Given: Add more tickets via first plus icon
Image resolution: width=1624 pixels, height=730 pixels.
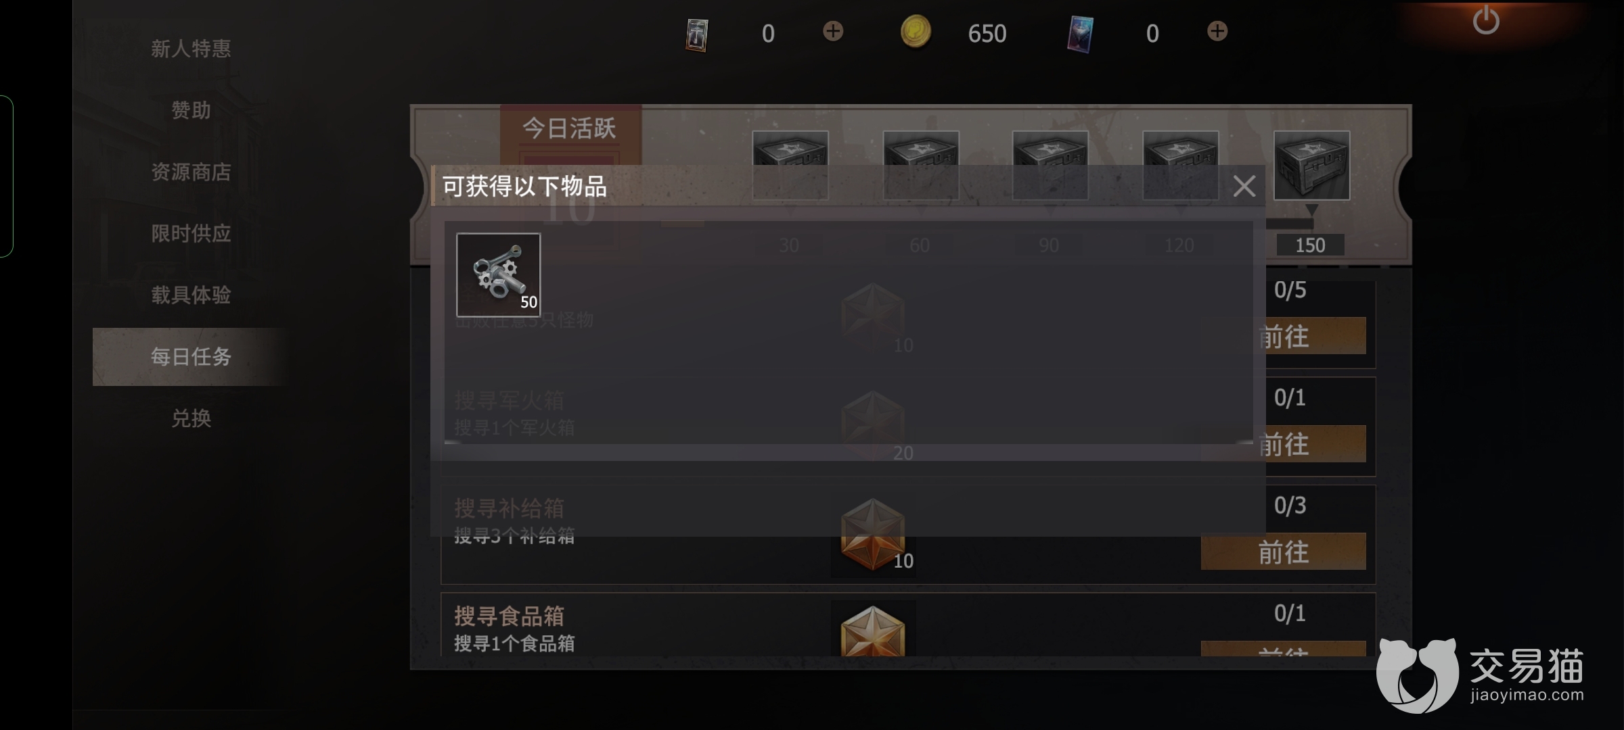Looking at the screenshot, I should click(x=833, y=31).
